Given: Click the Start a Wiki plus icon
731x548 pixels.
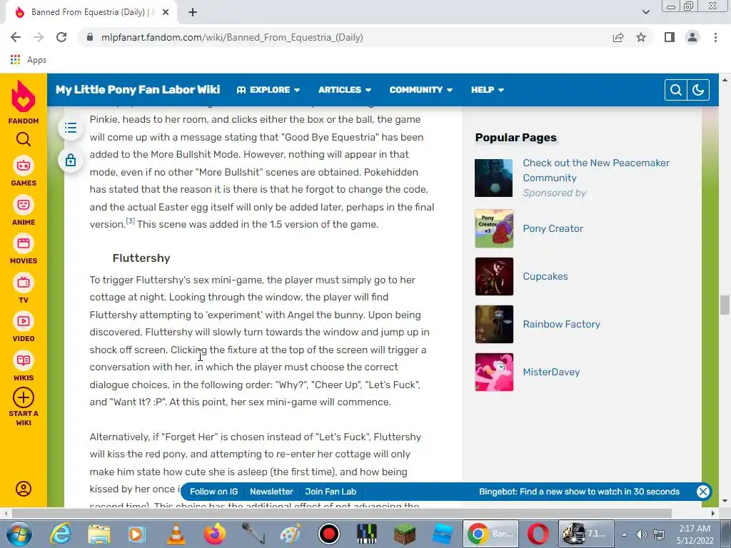Looking at the screenshot, I should point(24,398).
